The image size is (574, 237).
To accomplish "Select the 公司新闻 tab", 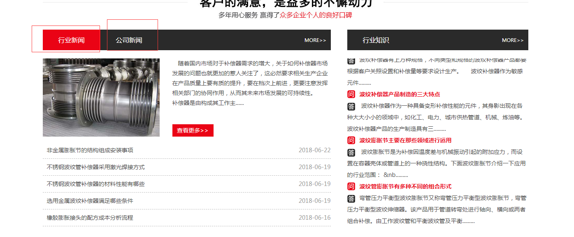I will point(129,40).
